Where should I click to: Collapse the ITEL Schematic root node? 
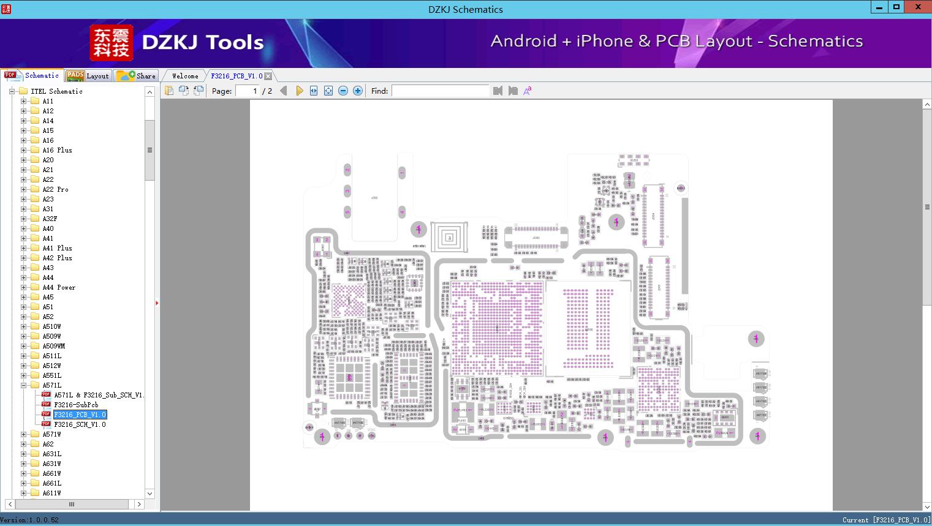click(12, 91)
